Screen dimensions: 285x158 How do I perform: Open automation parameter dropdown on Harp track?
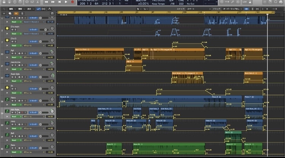pos(34,128)
